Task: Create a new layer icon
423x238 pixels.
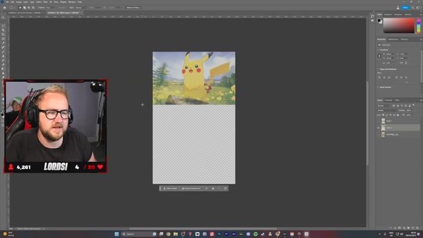Action: pyautogui.click(x=412, y=227)
